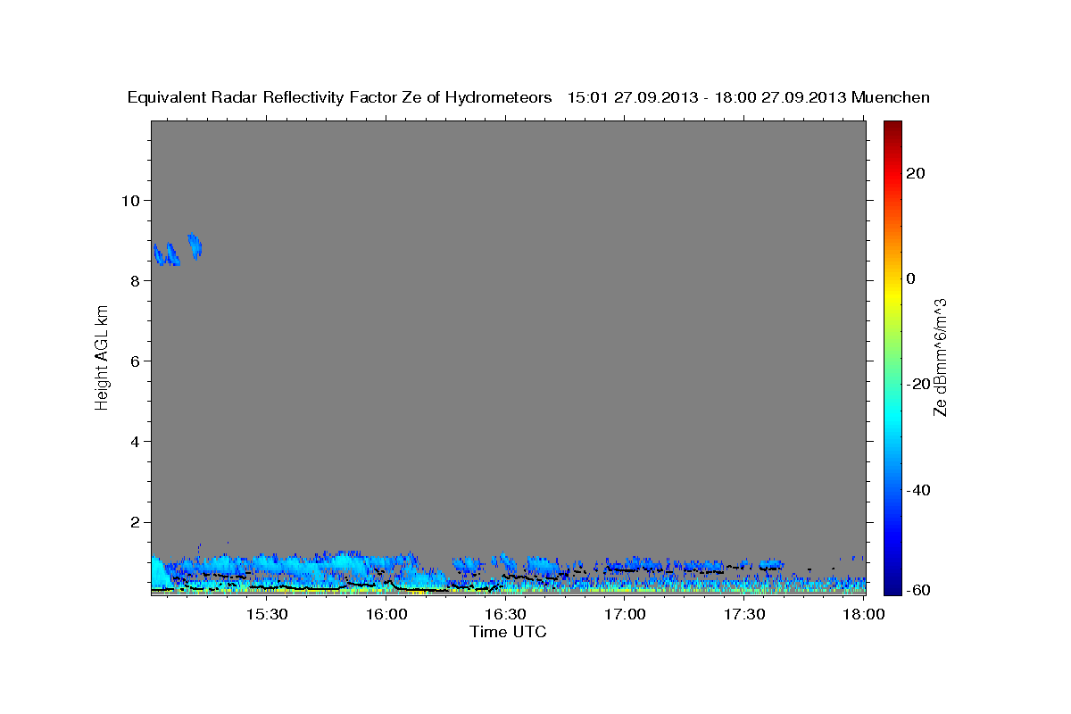Click the 18:00 time tick label
The width and height of the screenshot is (1071, 714).
pos(864,615)
